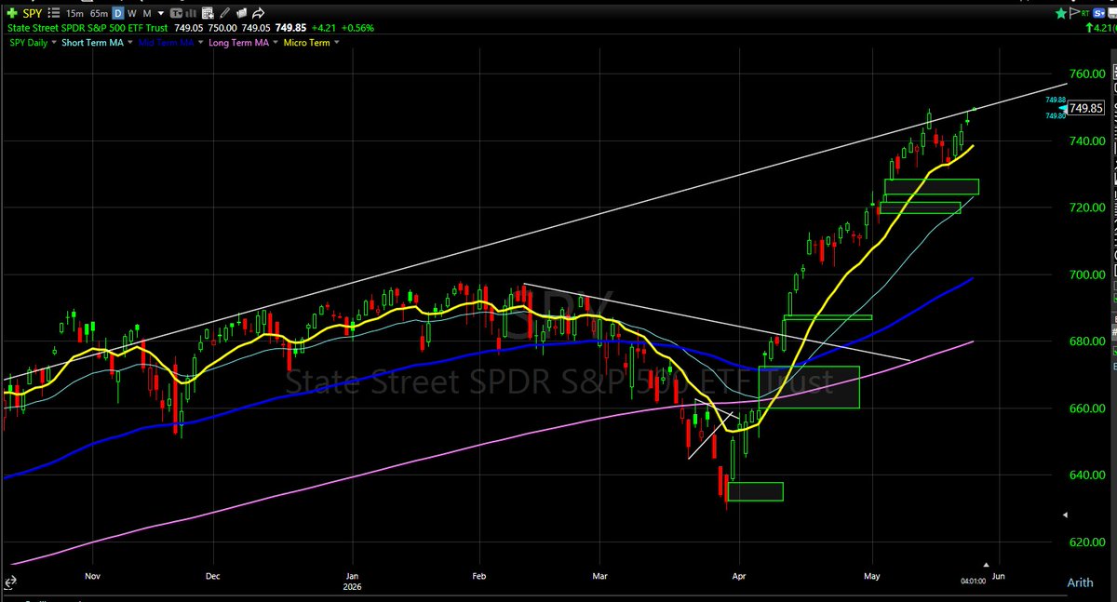Click the 700.00 price axis label
The image size is (1117, 602).
pyautogui.click(x=1087, y=274)
